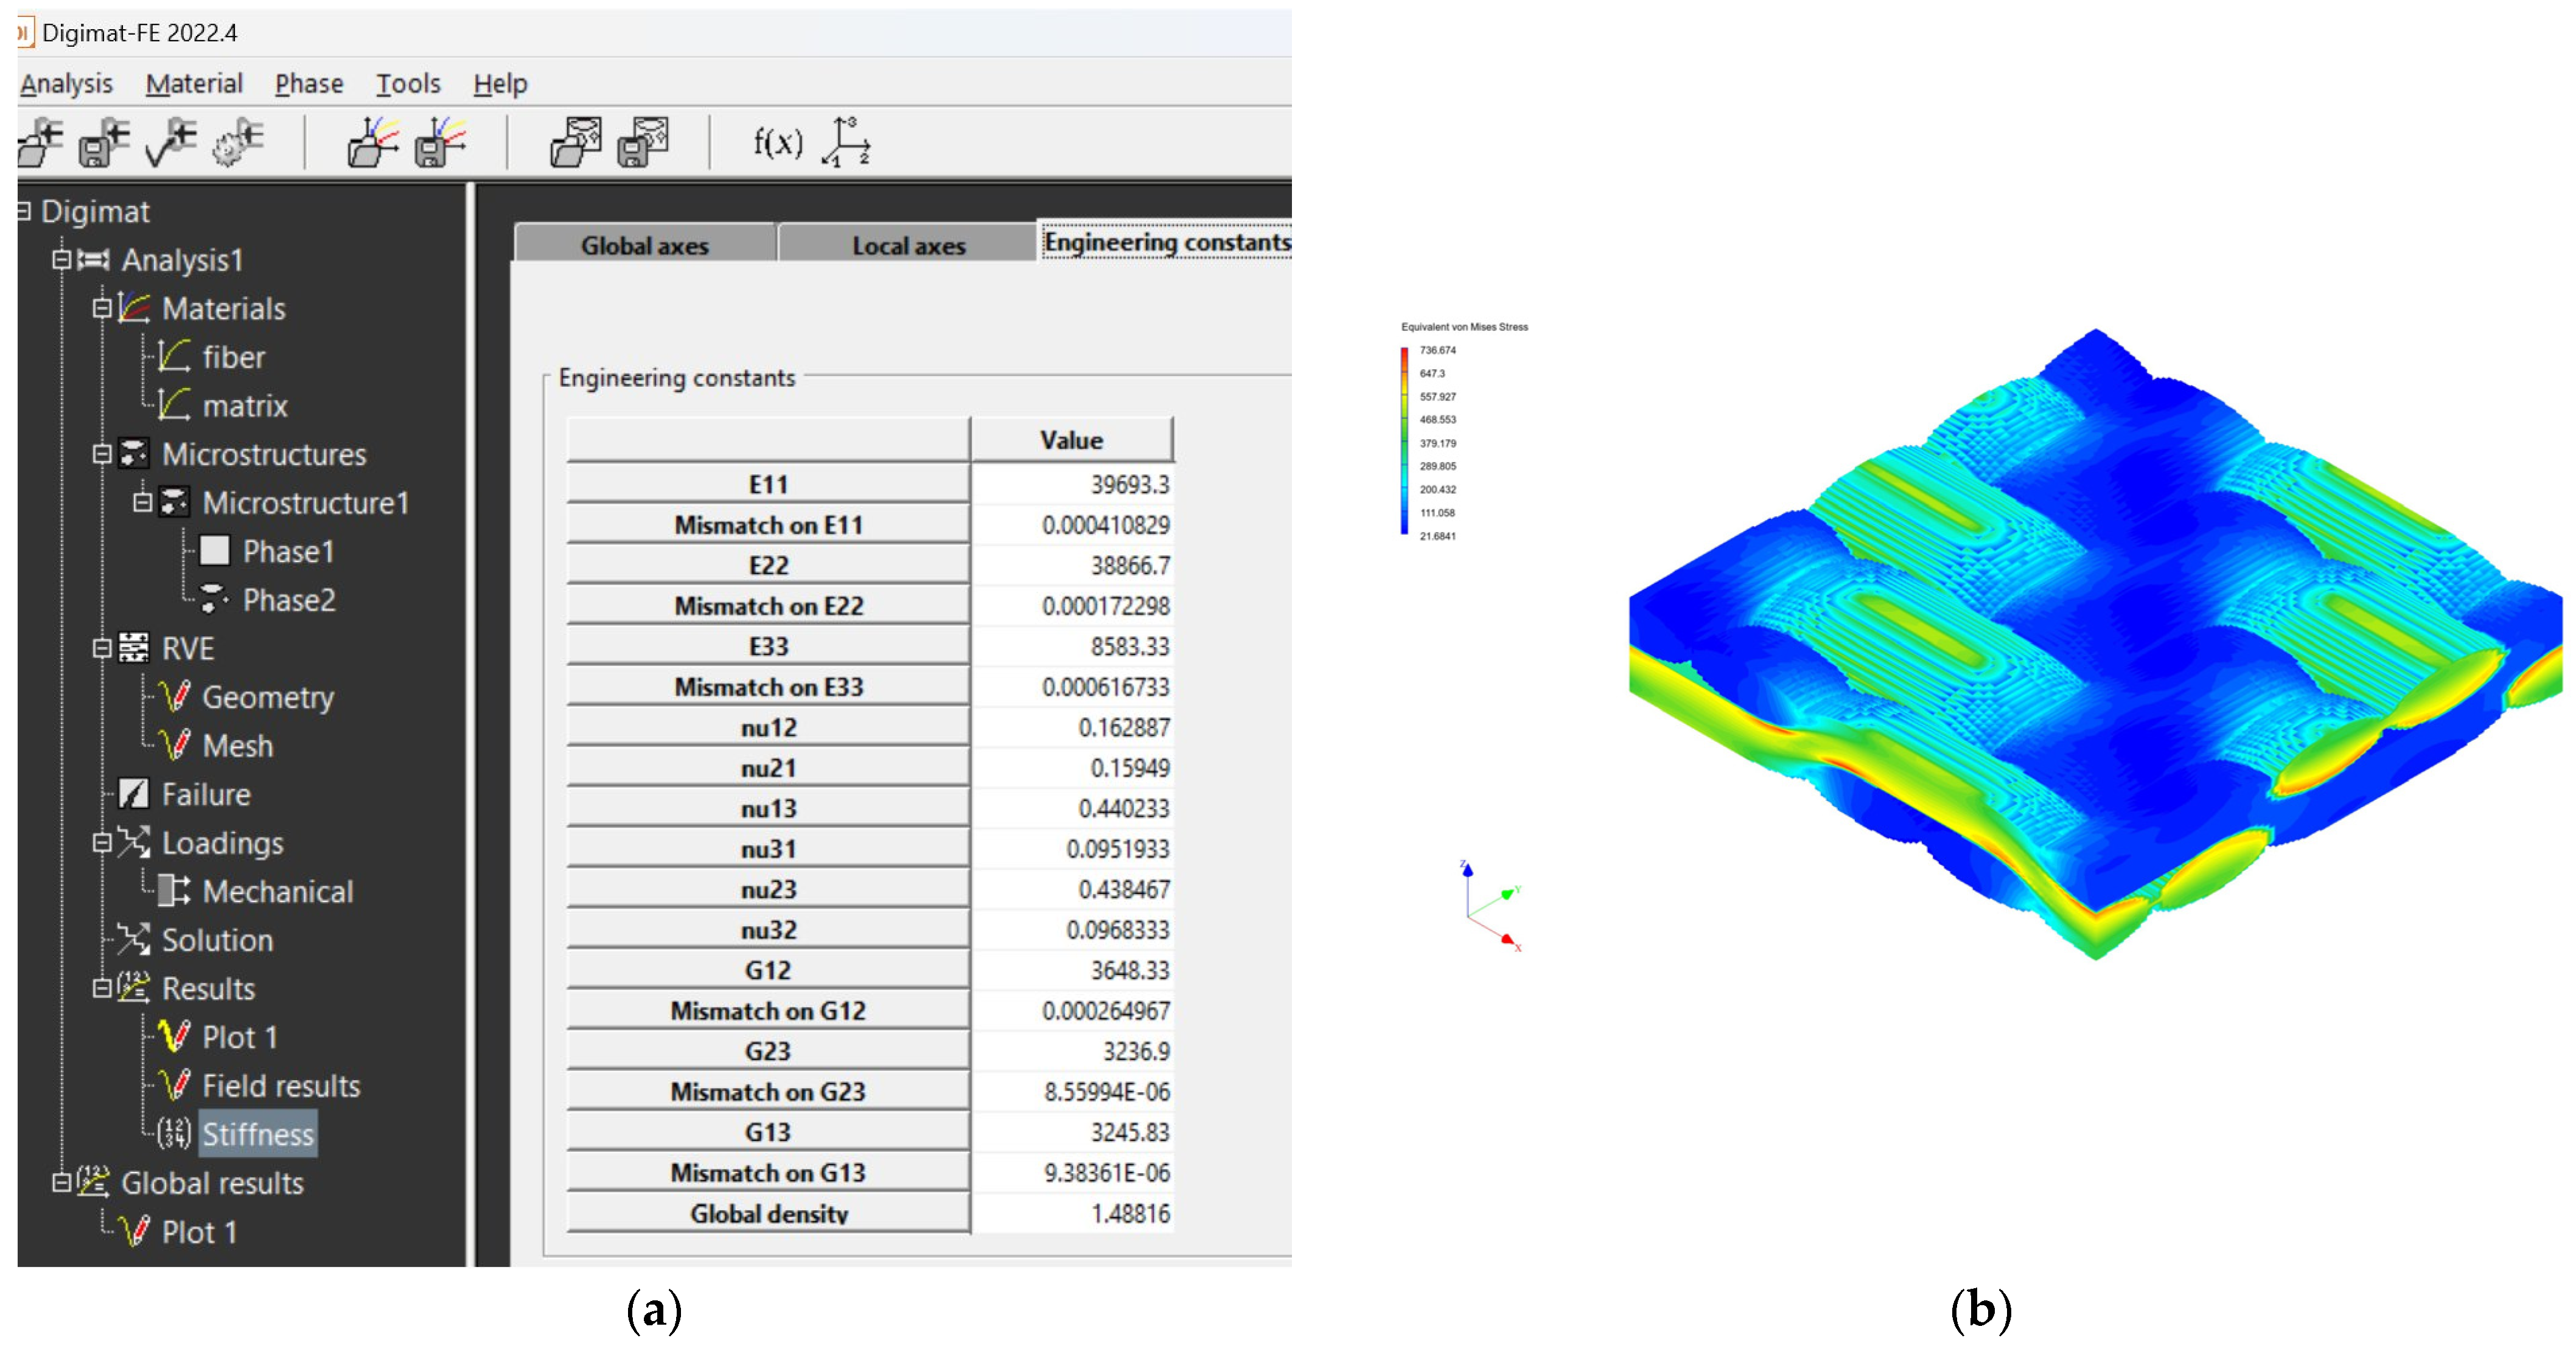Image resolution: width=2576 pixels, height=1349 pixels.
Task: Click the save analysis floppy icon
Action: [104, 143]
